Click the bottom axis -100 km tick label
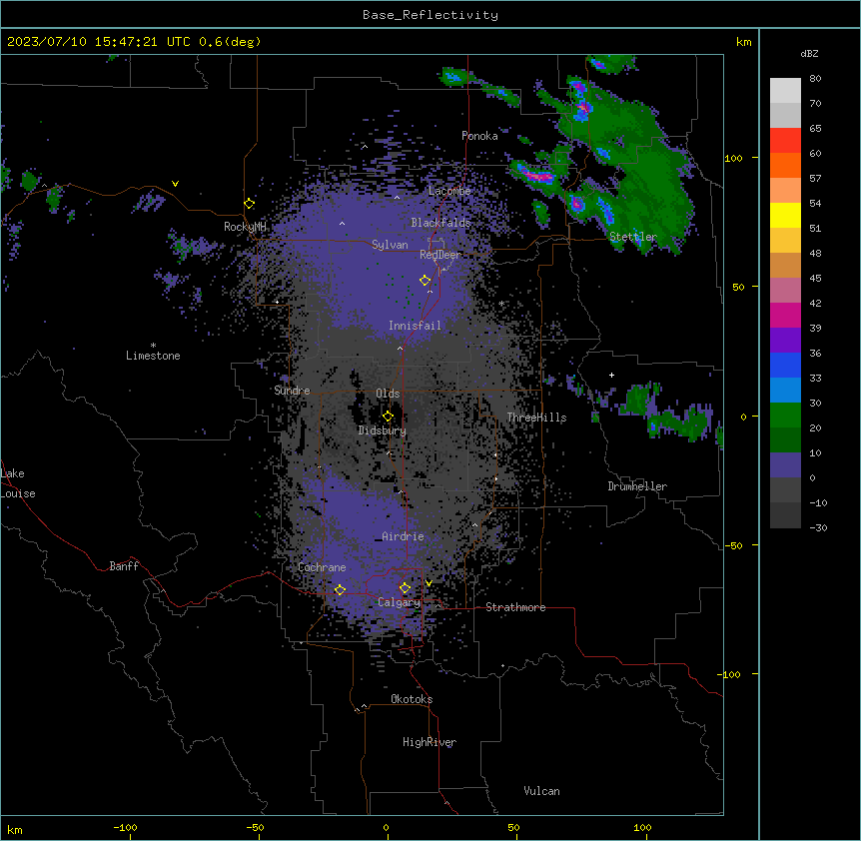861x841 pixels. tap(125, 827)
